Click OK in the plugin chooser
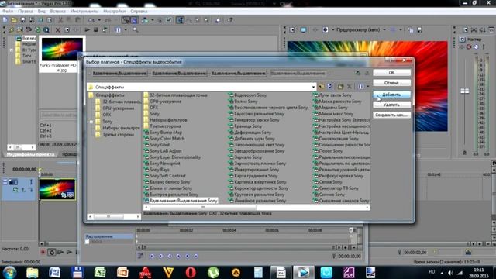The width and height of the screenshot is (496, 279). [391, 72]
